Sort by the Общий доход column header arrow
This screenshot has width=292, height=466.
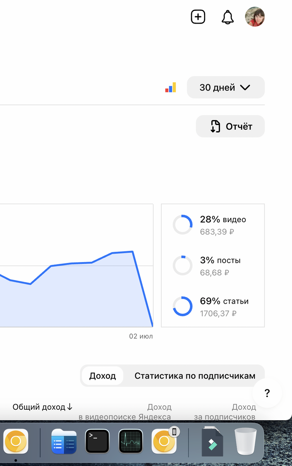coord(70,408)
